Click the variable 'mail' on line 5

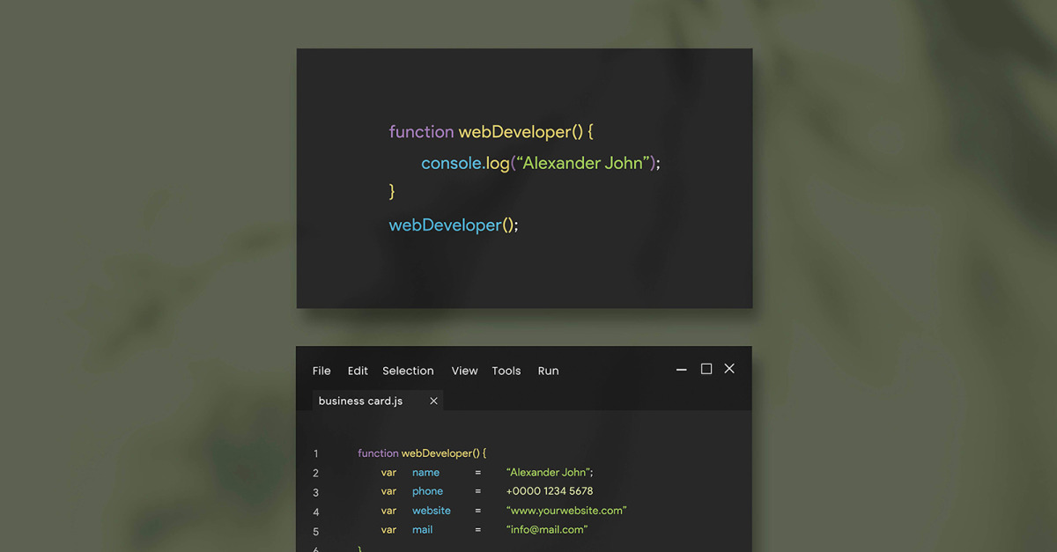coord(423,530)
